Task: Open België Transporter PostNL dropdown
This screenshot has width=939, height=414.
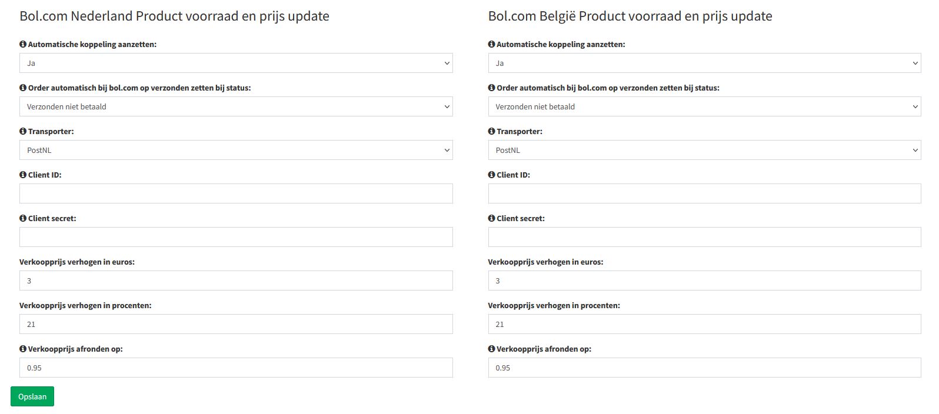Action: 704,150
